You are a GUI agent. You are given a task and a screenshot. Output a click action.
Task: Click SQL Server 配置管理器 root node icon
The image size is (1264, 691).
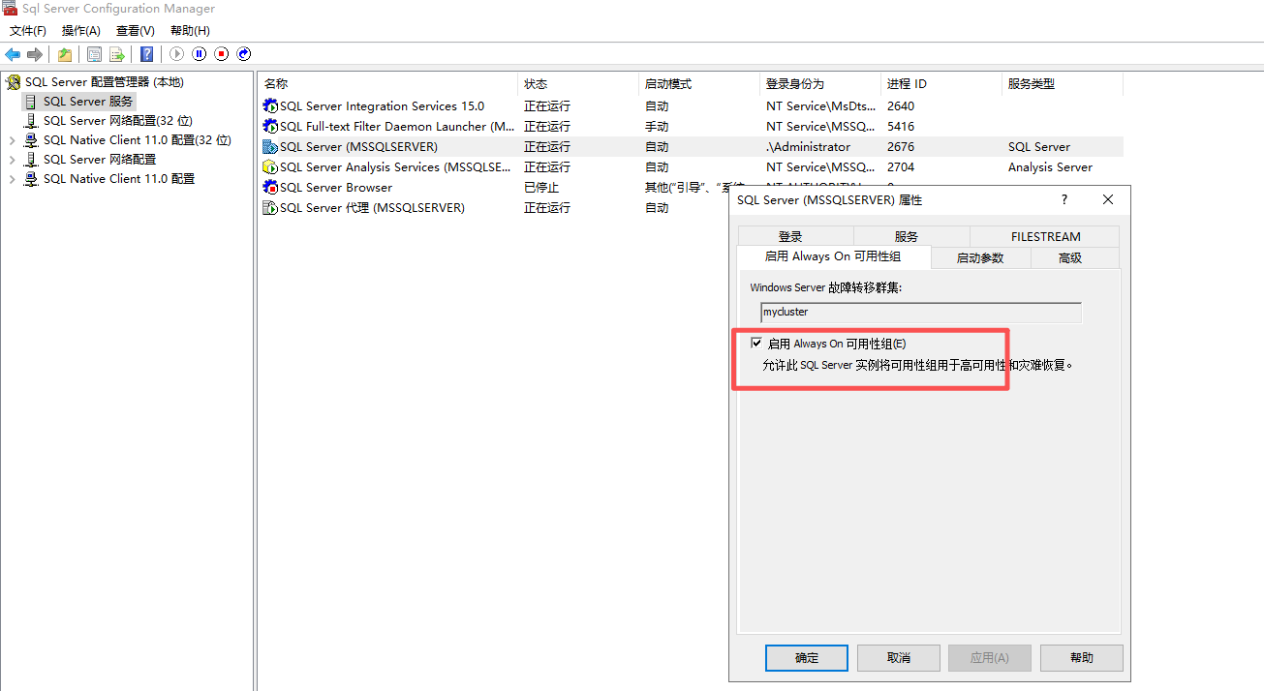click(14, 82)
